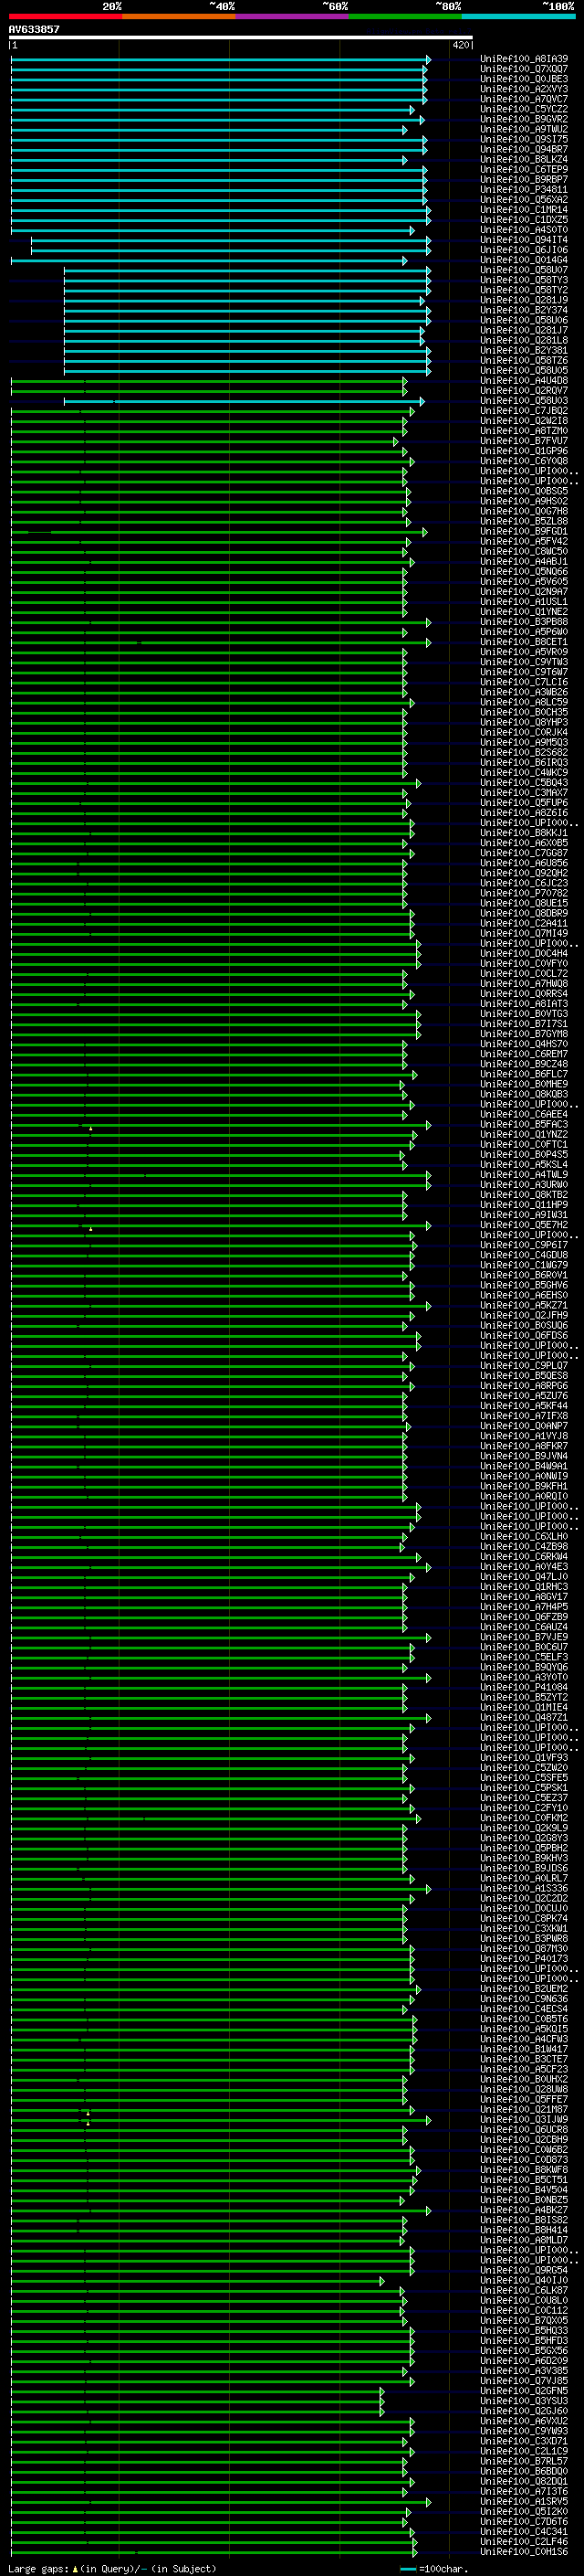Click the Large gaps legend text
The image size is (584, 2576).
point(113,2569)
